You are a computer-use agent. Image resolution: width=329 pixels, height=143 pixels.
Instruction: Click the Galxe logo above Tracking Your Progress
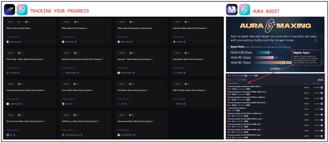click(x=9, y=10)
